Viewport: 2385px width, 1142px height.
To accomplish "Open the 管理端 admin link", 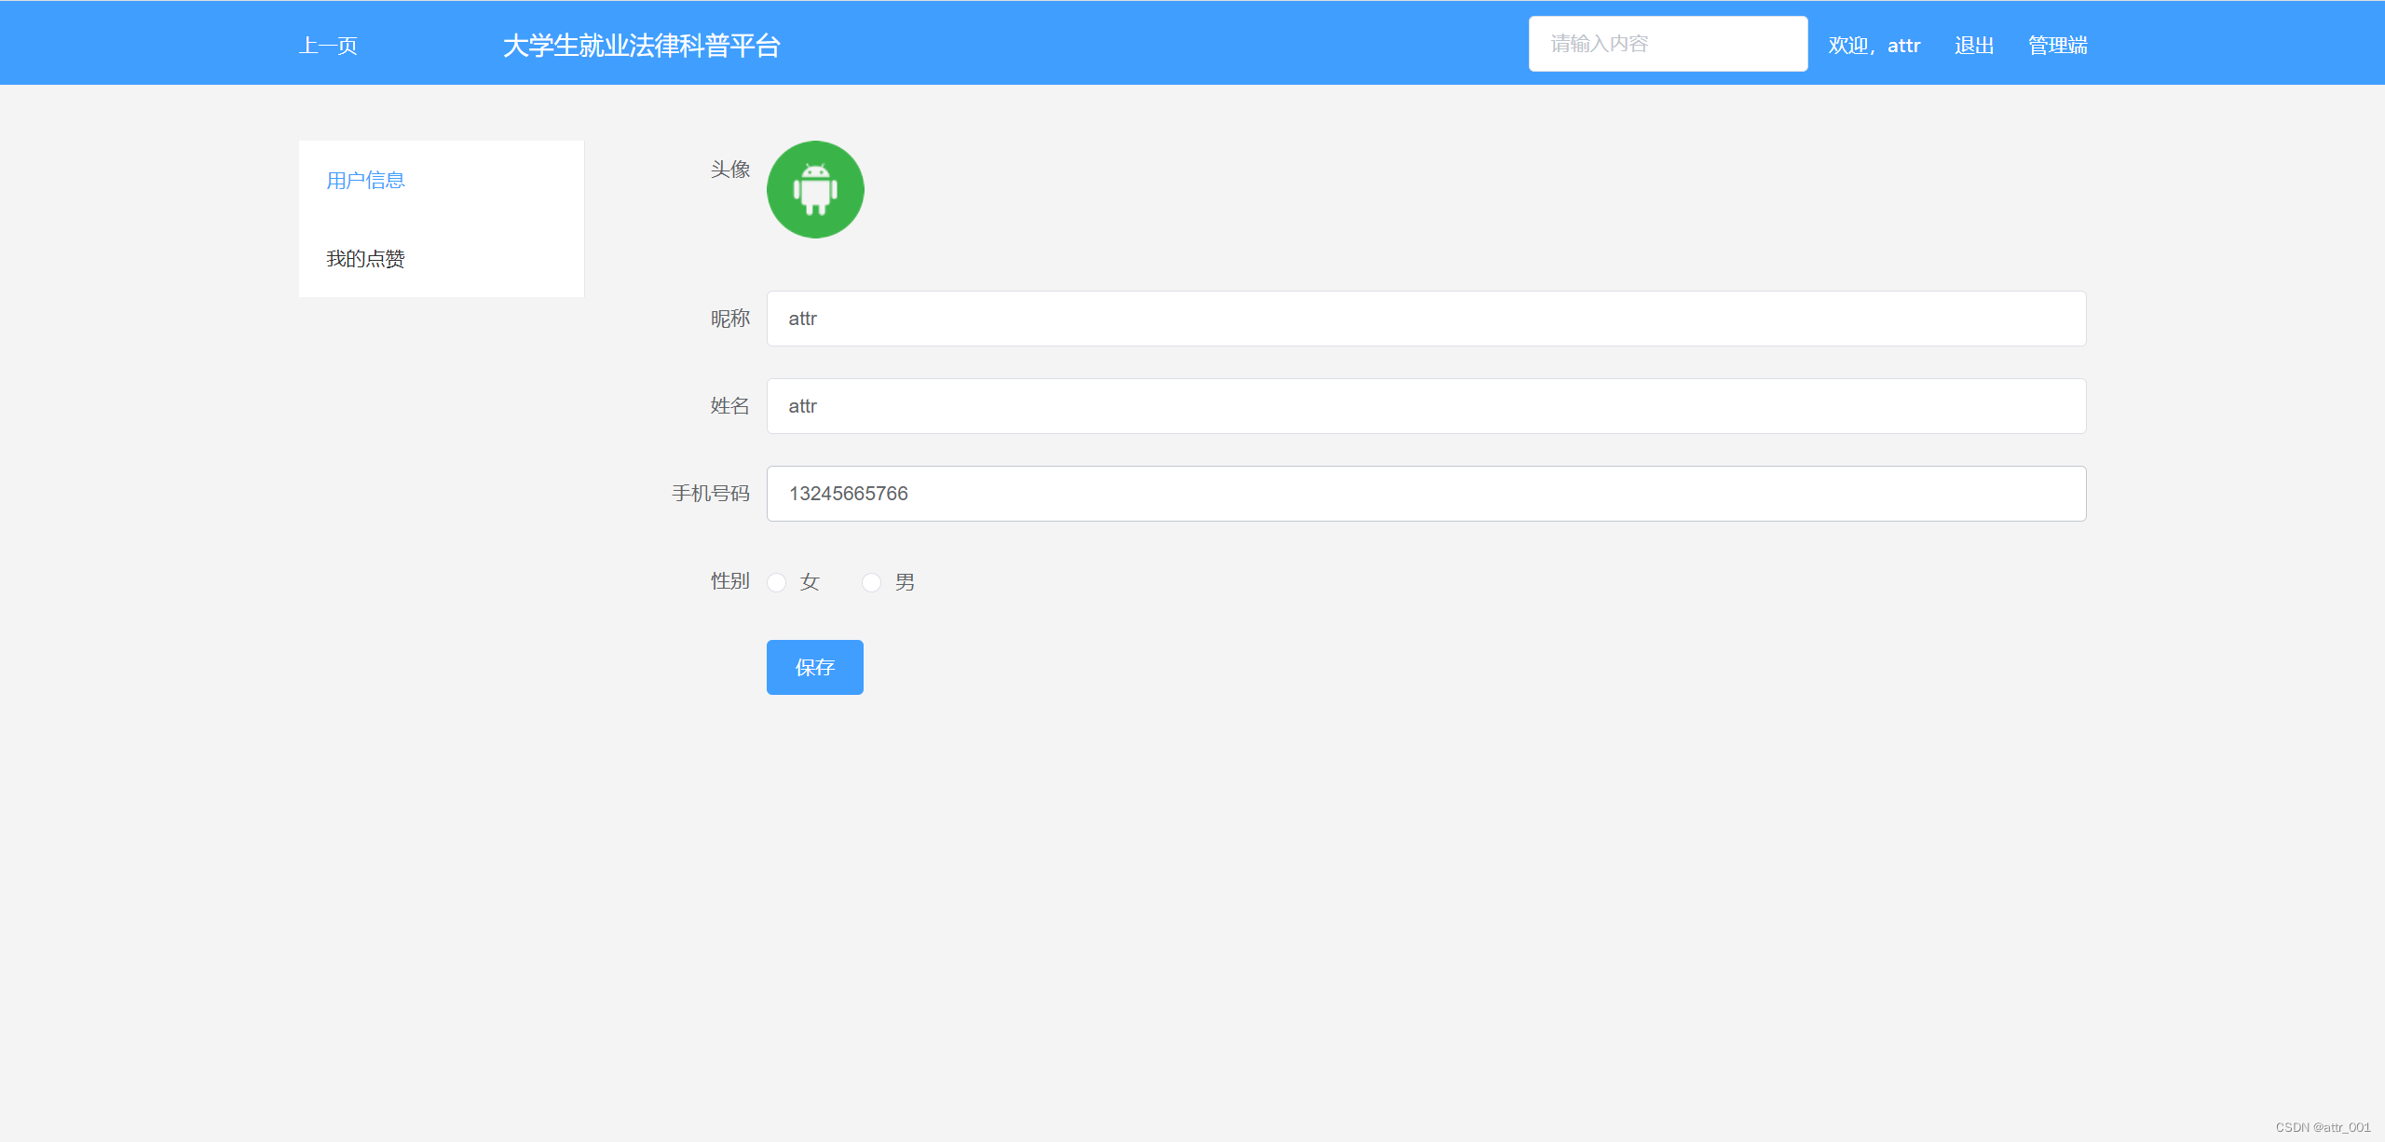I will pos(2057,46).
